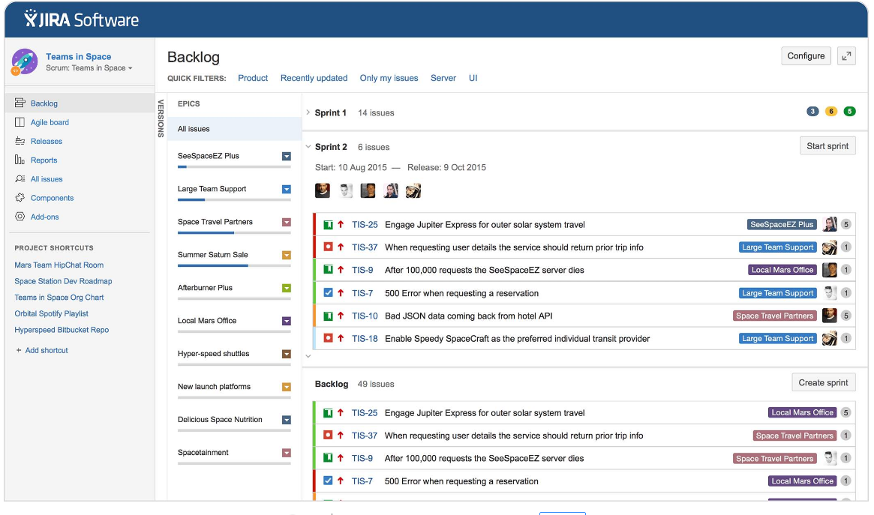This screenshot has height=515, width=874.
Task: Toggle the Recently updated quick filter
Action: pos(314,78)
